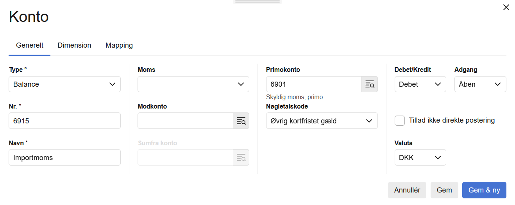Click the Gem button
This screenshot has width=515, height=205.
click(x=444, y=190)
